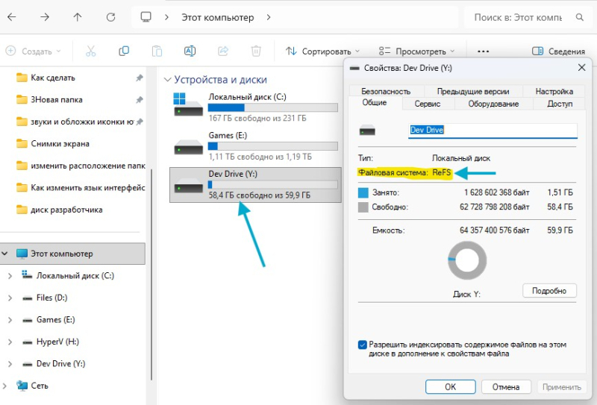Click the drive icon in properties dialog

(367, 131)
